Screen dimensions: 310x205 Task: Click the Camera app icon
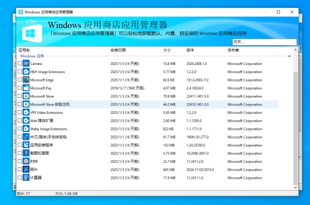pyautogui.click(x=26, y=63)
